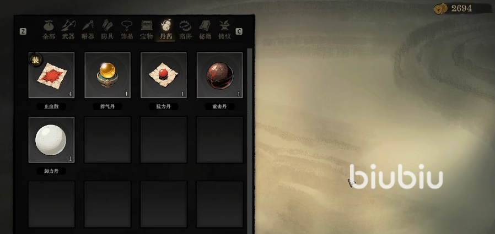The height and width of the screenshot is (234, 495).
Task: Select the 养气丹 golden orb item
Action: [x=107, y=75]
